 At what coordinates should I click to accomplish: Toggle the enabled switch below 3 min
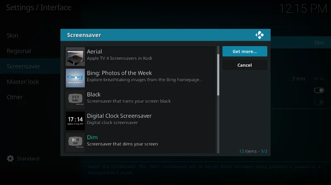pos(319,90)
